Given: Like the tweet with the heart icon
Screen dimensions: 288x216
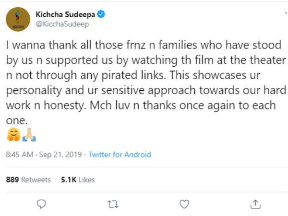Looking at the screenshot, I should pos(184,204).
